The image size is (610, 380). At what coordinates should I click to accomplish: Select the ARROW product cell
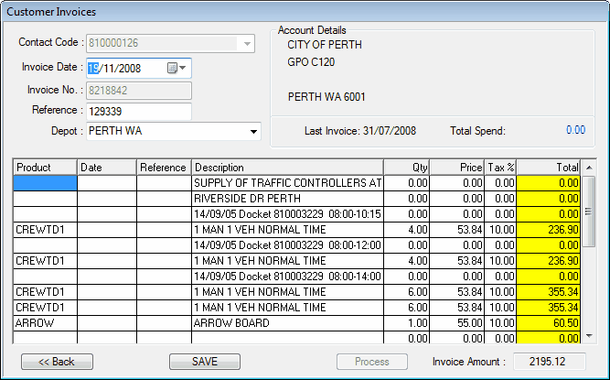[45, 323]
